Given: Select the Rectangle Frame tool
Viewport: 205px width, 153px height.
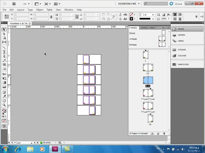Looking at the screenshot, I should (4, 64).
